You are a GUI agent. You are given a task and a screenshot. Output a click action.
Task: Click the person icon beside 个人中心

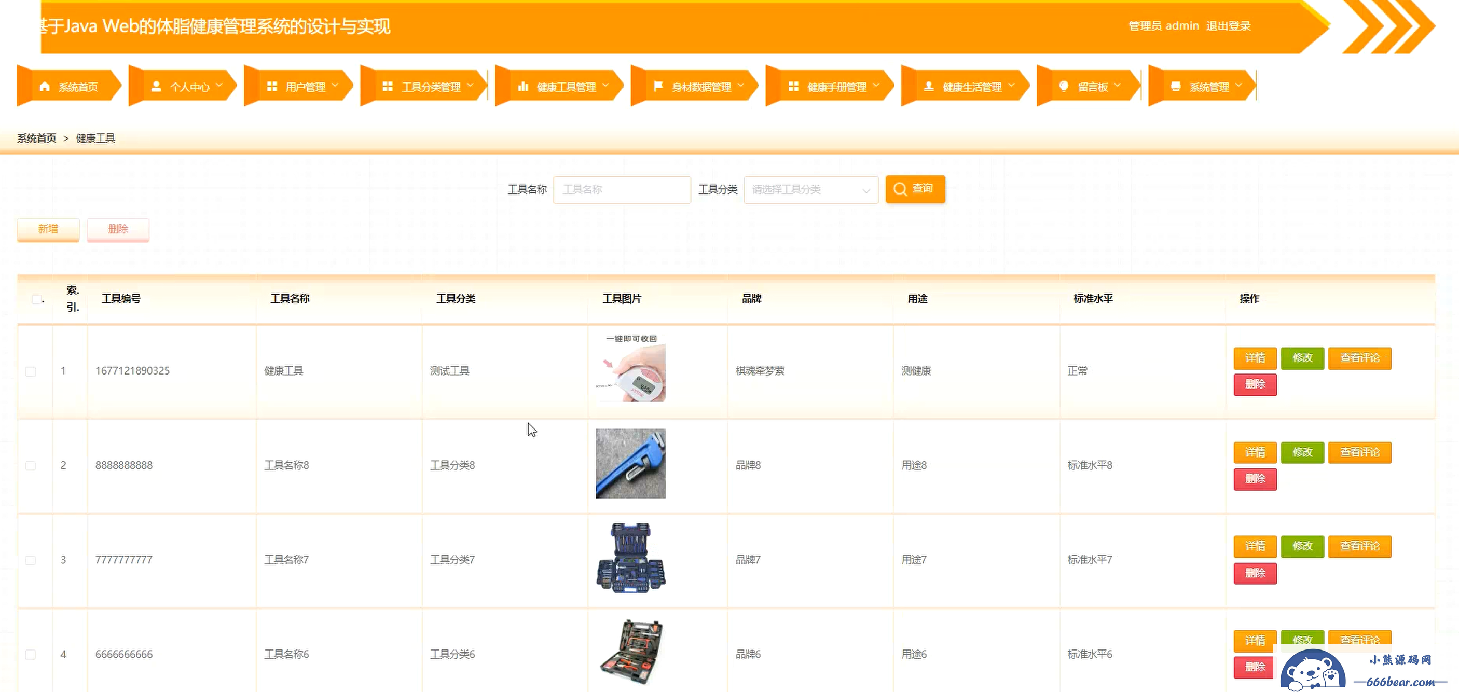click(156, 87)
